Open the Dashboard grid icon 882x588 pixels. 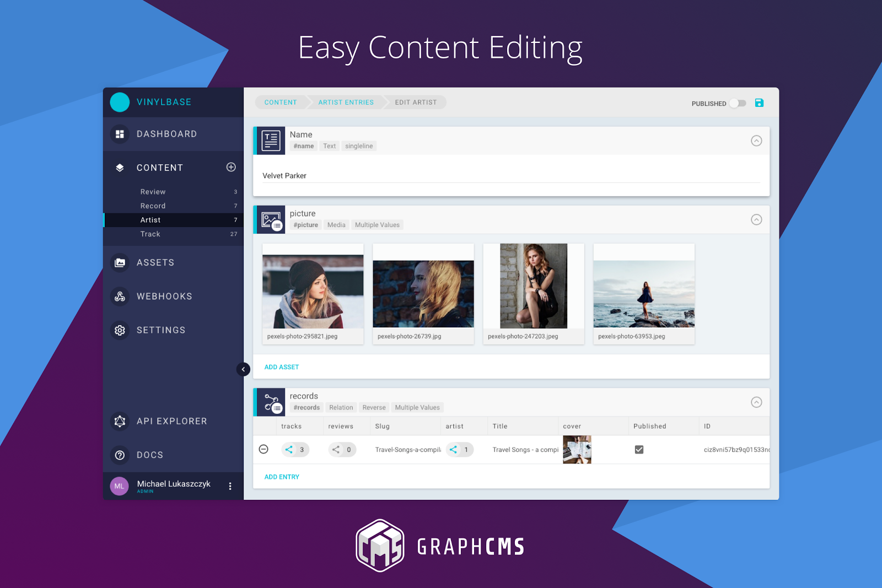pos(120,134)
